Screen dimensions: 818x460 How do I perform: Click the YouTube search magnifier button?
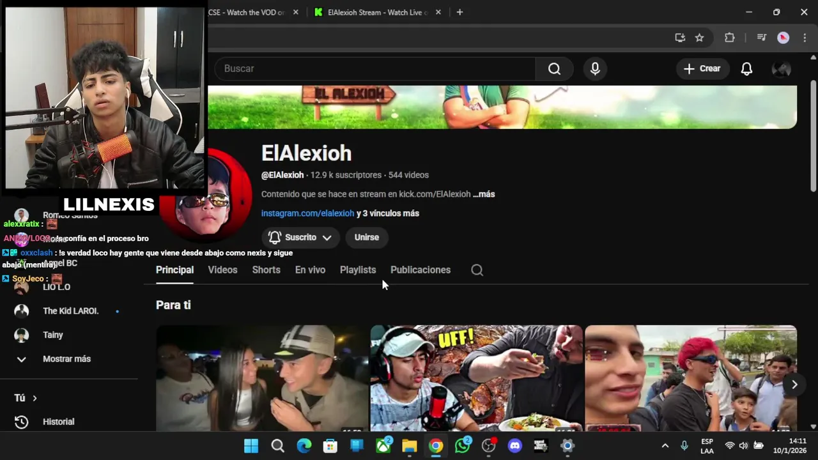(x=554, y=68)
